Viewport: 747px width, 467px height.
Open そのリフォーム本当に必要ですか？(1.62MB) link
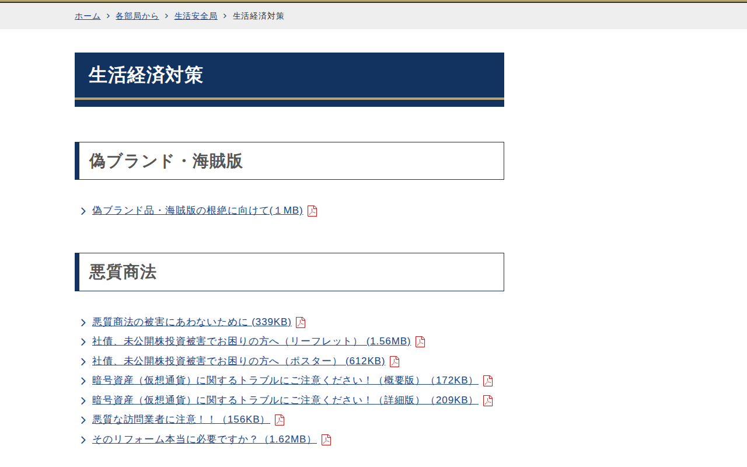[x=204, y=440]
